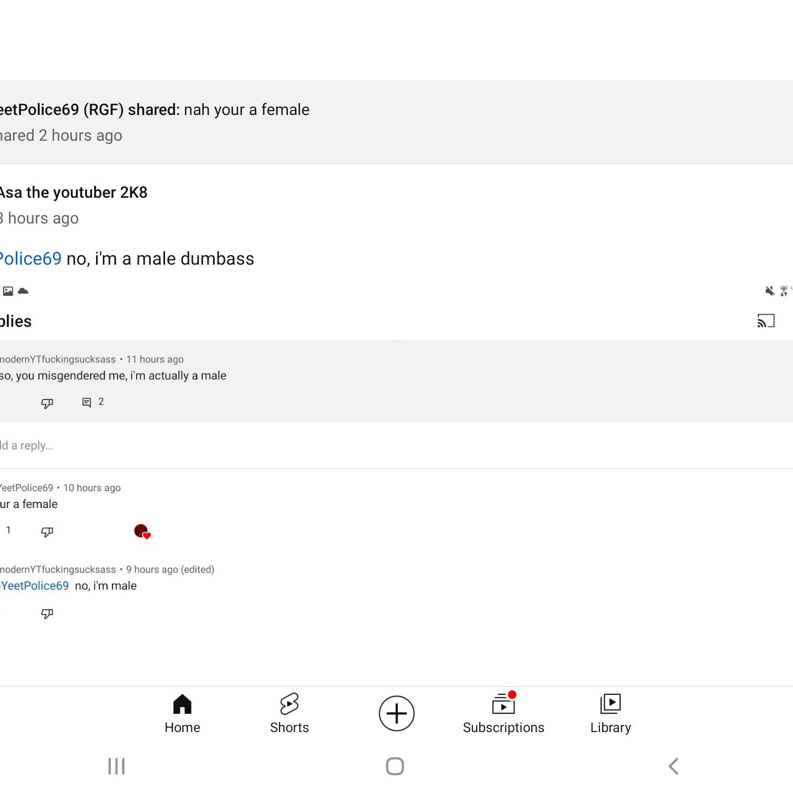Open the Library tab
The height and width of the screenshot is (793, 793).
coord(610,714)
